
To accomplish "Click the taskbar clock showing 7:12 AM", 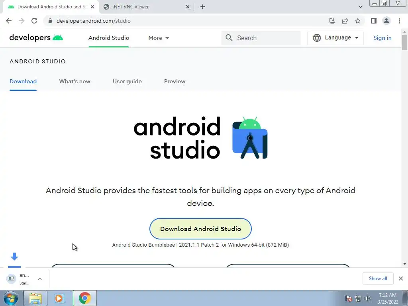I will tap(388, 298).
